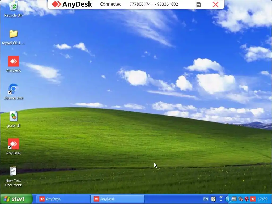Click the AnyDesk tray icon
The image size is (272, 204).
(253, 199)
